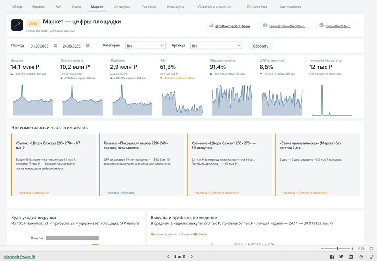Click the «из них прибыль» legend marker

152,234
